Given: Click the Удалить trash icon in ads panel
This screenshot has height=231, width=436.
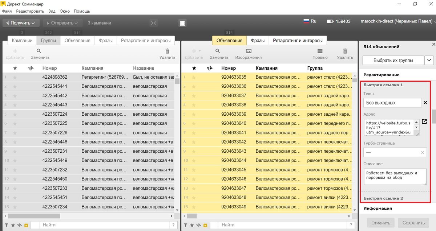Looking at the screenshot, I should point(345,51).
